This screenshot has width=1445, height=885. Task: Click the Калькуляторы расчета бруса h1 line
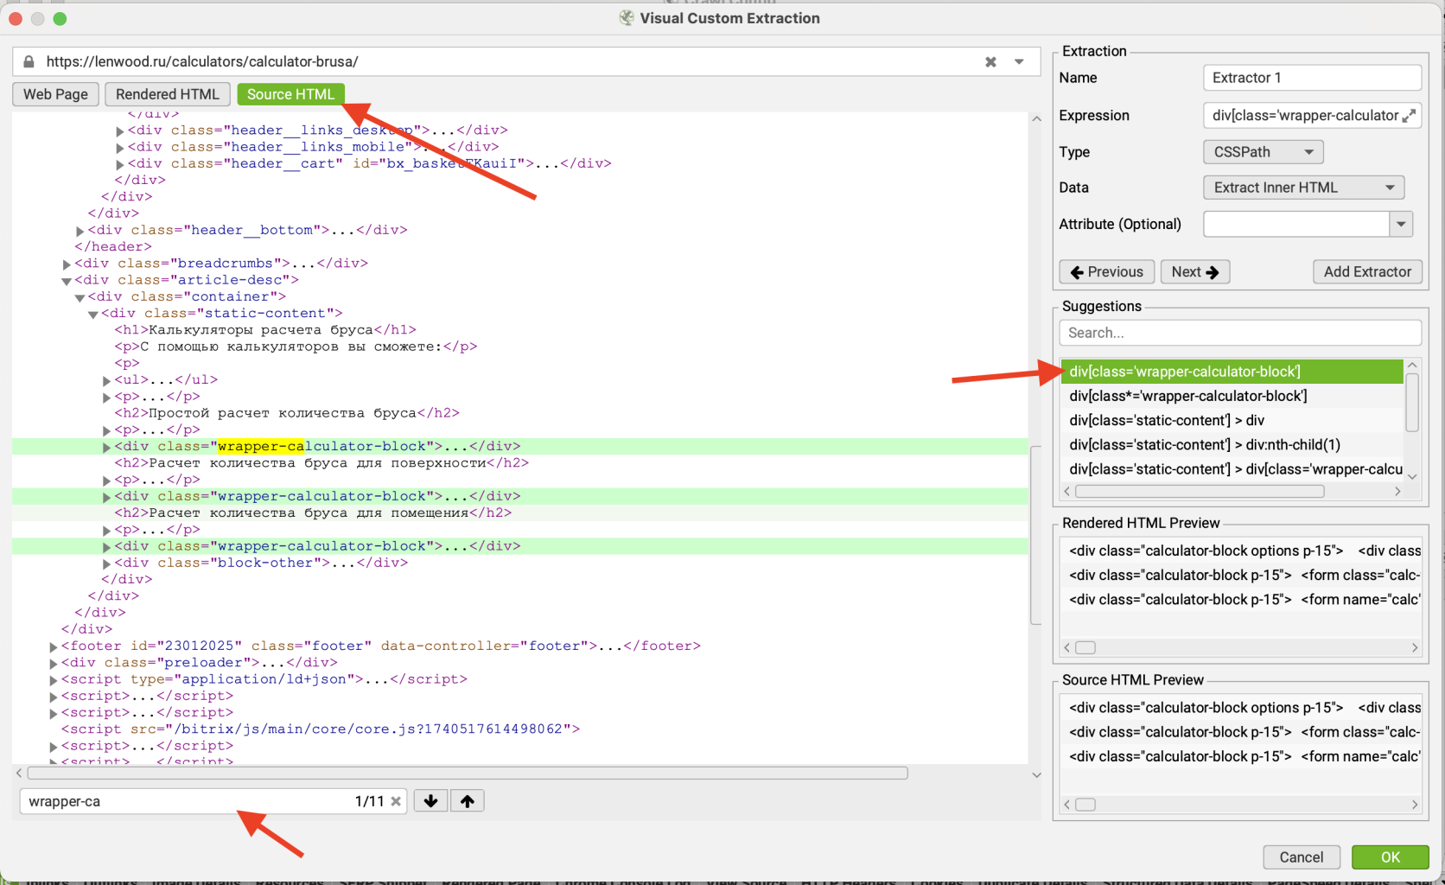(265, 330)
